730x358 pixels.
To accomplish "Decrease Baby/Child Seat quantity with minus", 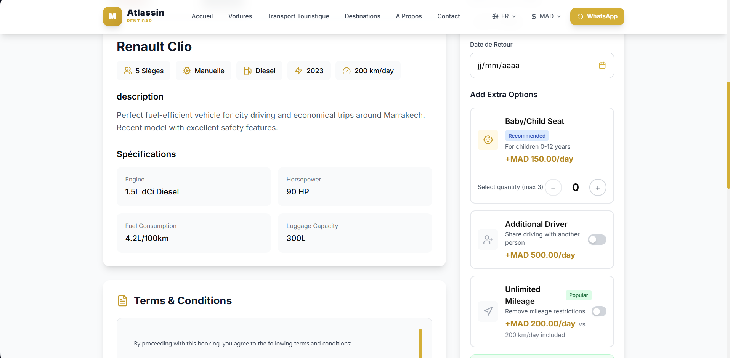I will (x=553, y=188).
